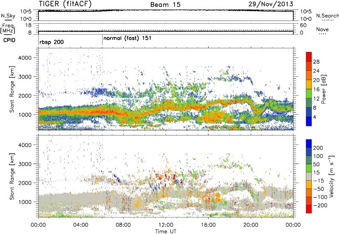
Task: Click the '28' label on the power colorbar
Action: (316, 62)
